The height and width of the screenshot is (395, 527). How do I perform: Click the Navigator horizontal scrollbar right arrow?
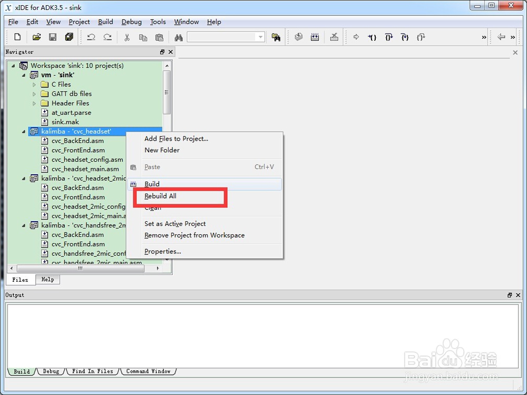(x=158, y=269)
